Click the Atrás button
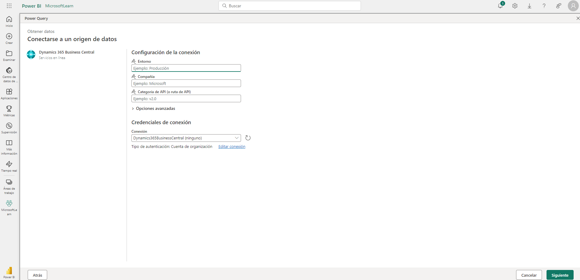 37,275
